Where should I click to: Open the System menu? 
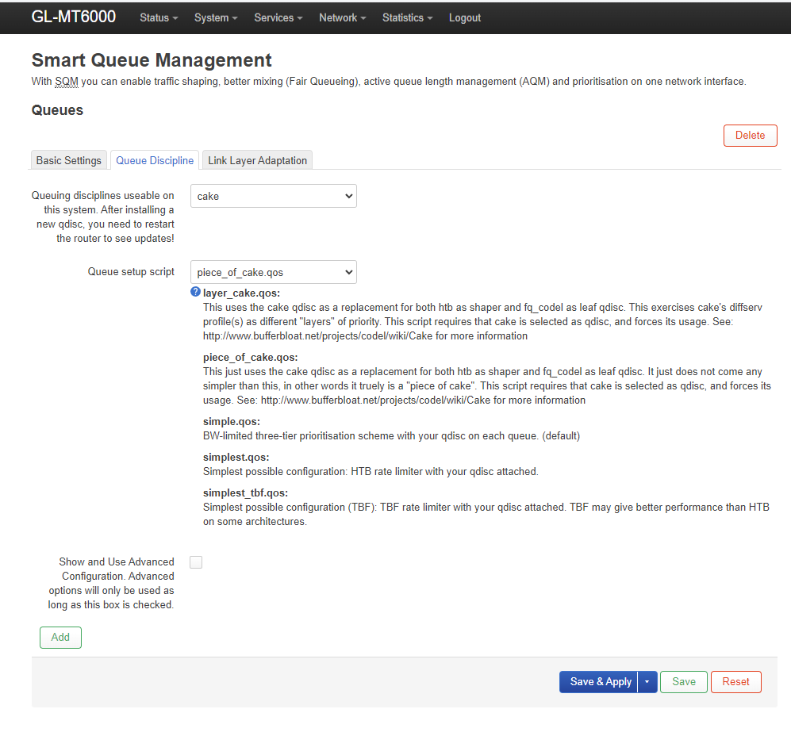tap(216, 17)
